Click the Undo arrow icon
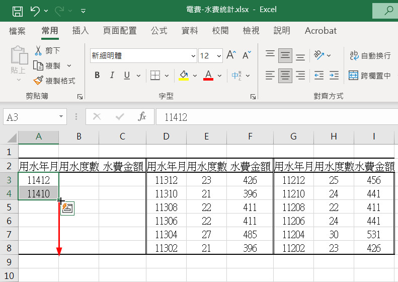 pyautogui.click(x=35, y=10)
